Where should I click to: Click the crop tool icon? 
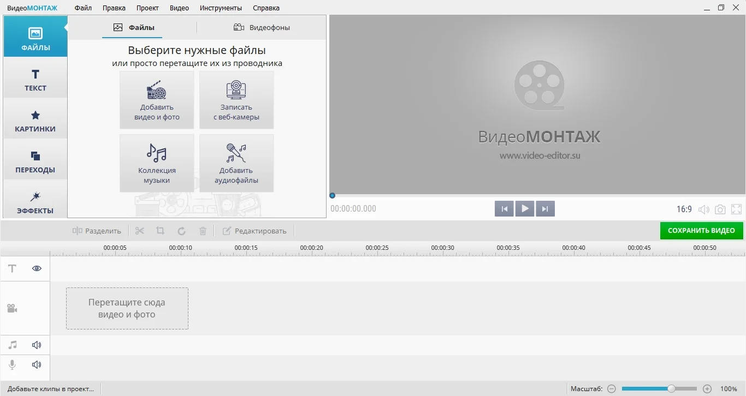pos(160,231)
